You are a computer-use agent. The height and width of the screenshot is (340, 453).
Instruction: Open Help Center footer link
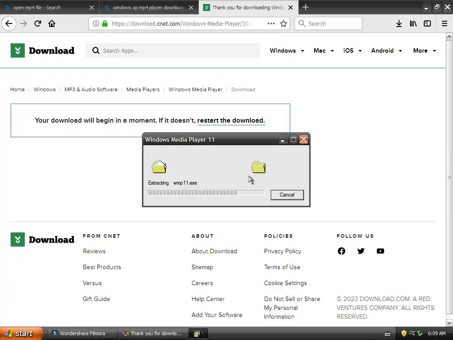pyautogui.click(x=208, y=299)
